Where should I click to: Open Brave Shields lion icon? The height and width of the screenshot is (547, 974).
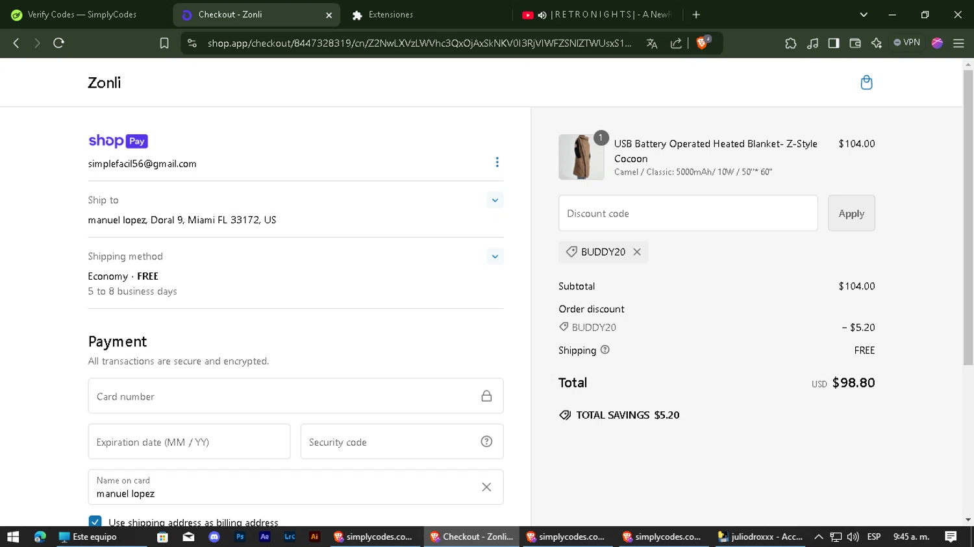point(702,43)
